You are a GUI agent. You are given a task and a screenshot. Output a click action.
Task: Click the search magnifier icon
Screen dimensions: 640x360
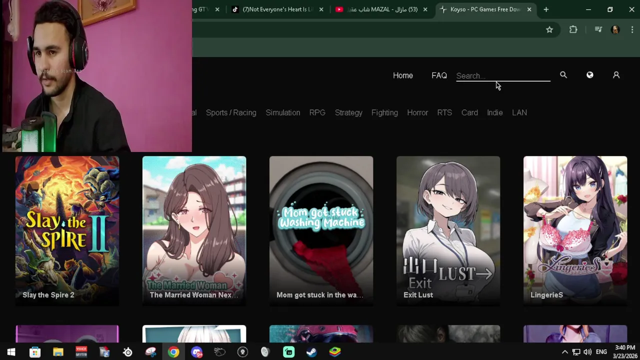click(563, 75)
